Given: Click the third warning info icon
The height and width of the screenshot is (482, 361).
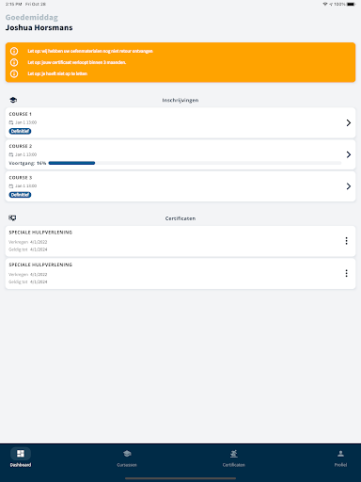Looking at the screenshot, I should (x=14, y=73).
